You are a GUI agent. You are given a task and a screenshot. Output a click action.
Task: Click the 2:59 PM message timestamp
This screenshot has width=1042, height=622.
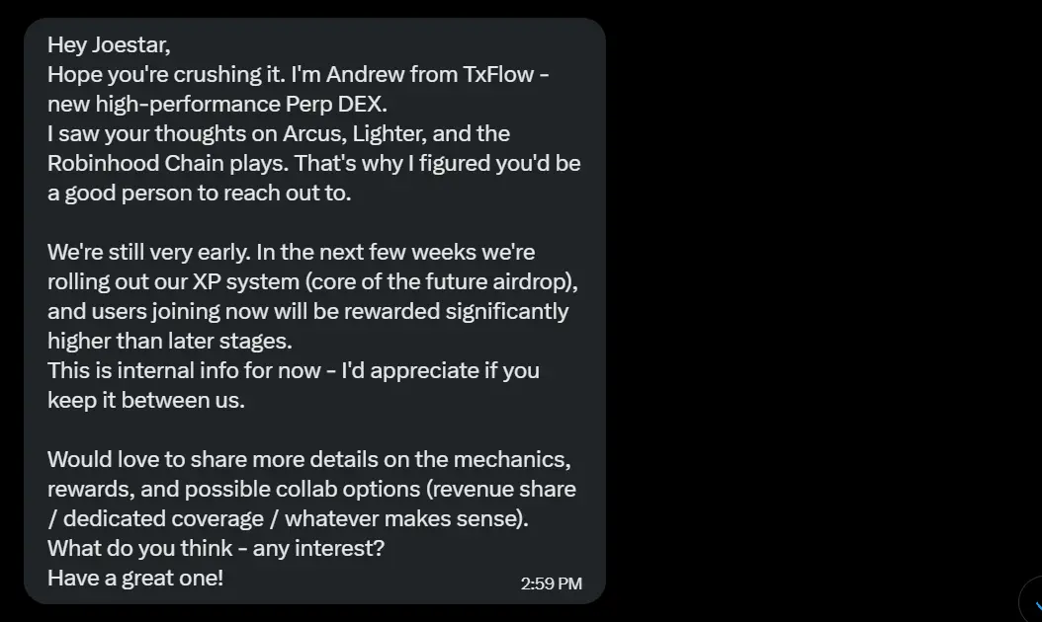551,583
